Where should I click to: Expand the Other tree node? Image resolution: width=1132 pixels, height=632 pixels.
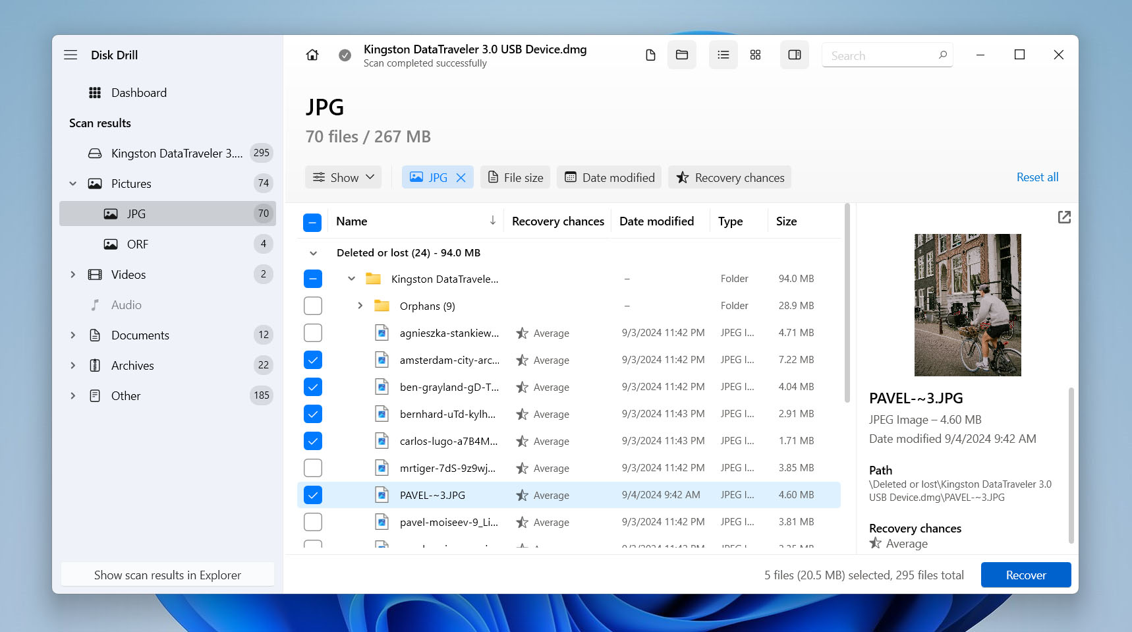(x=73, y=396)
